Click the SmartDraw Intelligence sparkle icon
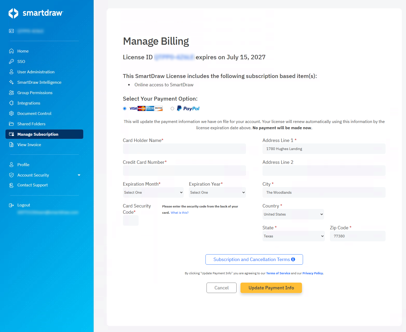The image size is (406, 332). (x=11, y=82)
